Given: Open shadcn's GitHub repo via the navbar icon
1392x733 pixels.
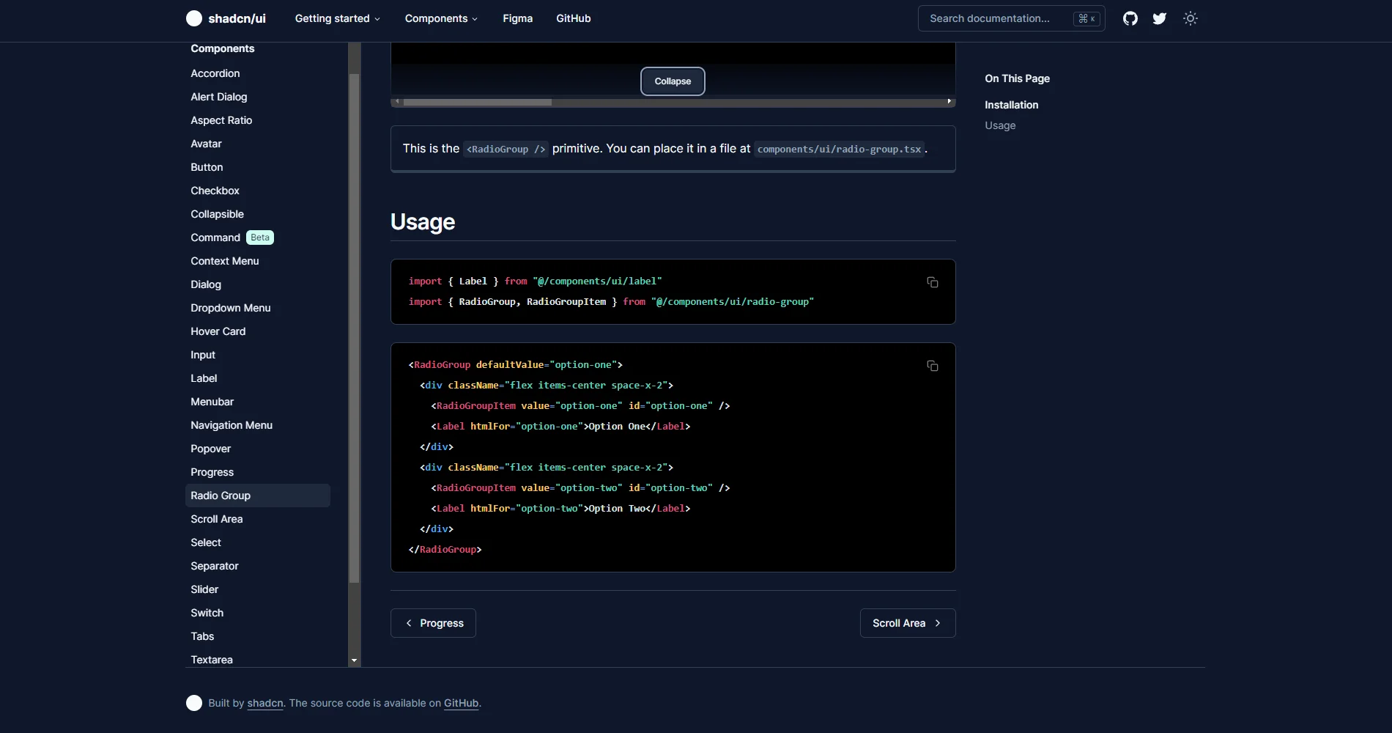Looking at the screenshot, I should [x=1130, y=18].
